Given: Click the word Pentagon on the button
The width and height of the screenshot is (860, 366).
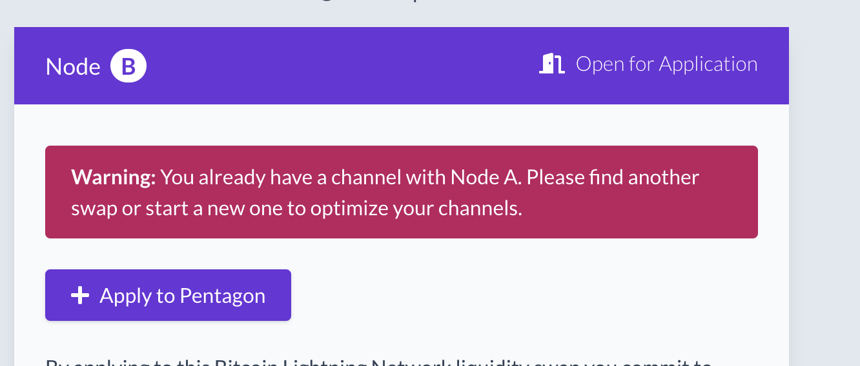Looking at the screenshot, I should (222, 295).
